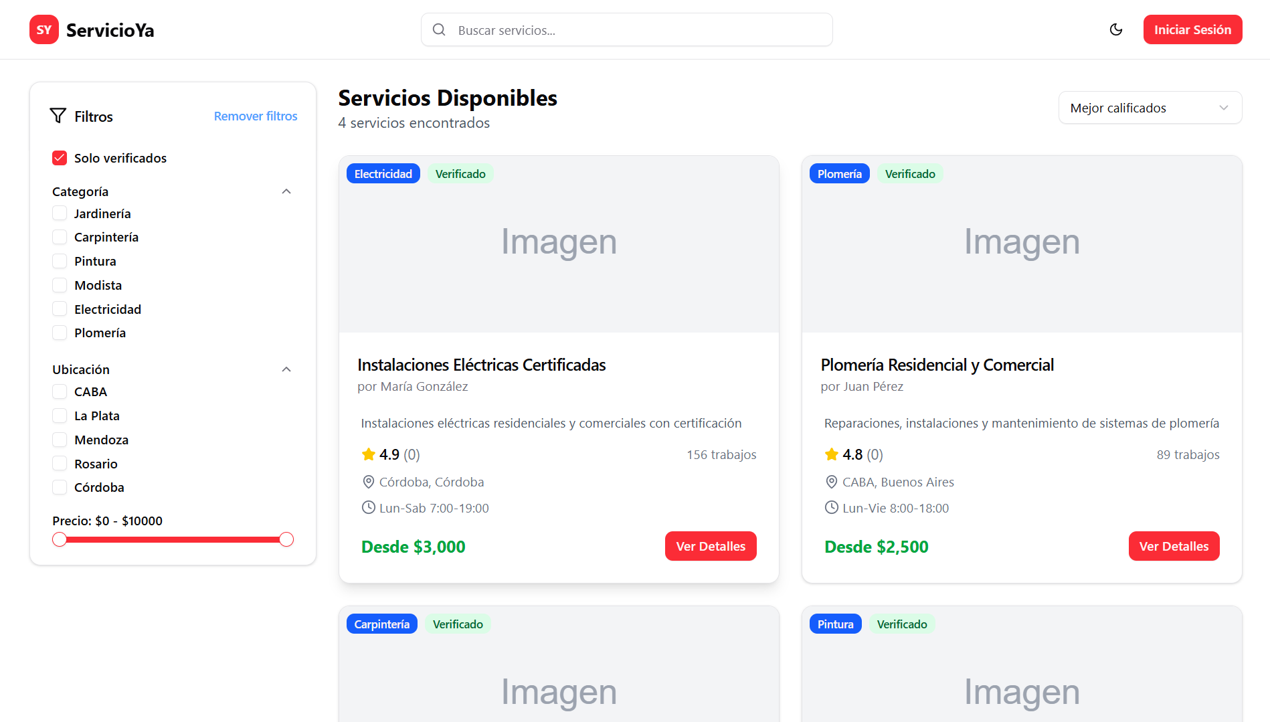Click star rating icon on Plomería Residencial card
The width and height of the screenshot is (1270, 722).
click(832, 454)
